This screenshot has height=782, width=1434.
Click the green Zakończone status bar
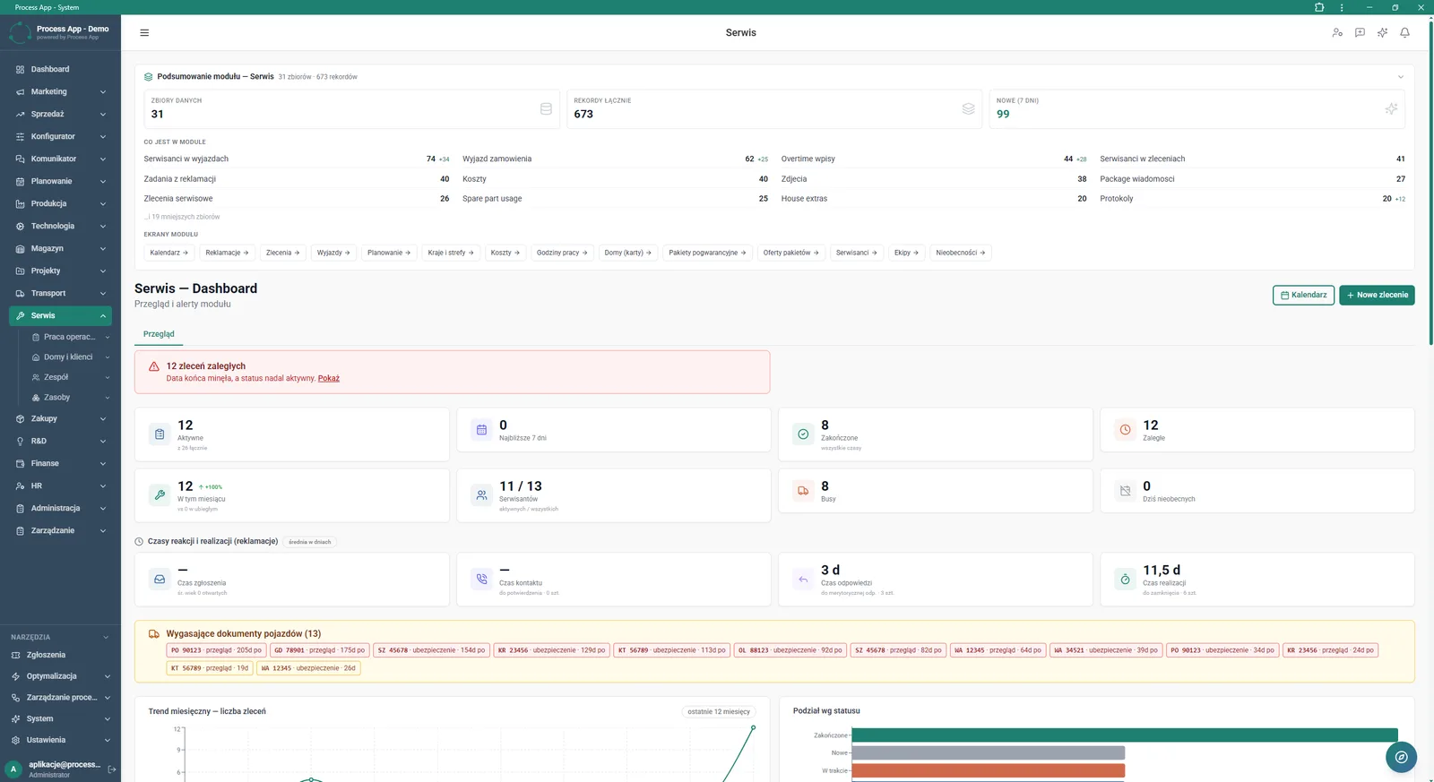pos(1125,735)
